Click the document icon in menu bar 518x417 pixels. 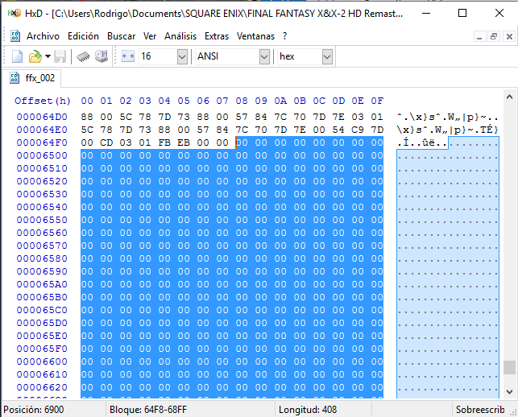pyautogui.click(x=15, y=36)
